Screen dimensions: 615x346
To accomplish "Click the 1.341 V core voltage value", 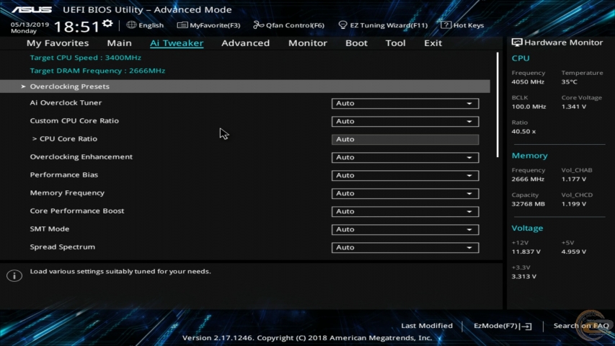I will pos(573,107).
